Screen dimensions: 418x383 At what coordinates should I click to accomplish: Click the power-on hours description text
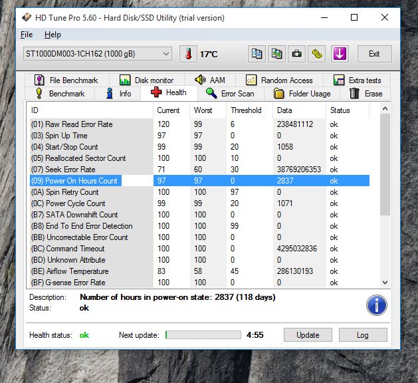click(177, 297)
